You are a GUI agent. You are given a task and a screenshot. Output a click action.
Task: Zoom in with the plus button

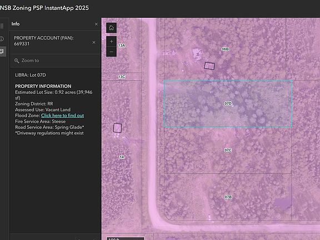click(111, 42)
